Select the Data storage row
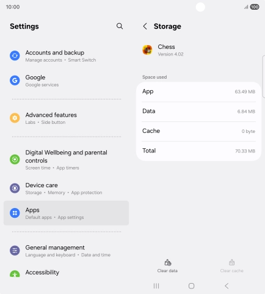Viewport: 265px width, 294px height. 198,112
